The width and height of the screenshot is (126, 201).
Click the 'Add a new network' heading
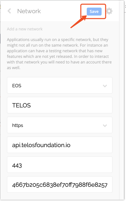(x=25, y=29)
